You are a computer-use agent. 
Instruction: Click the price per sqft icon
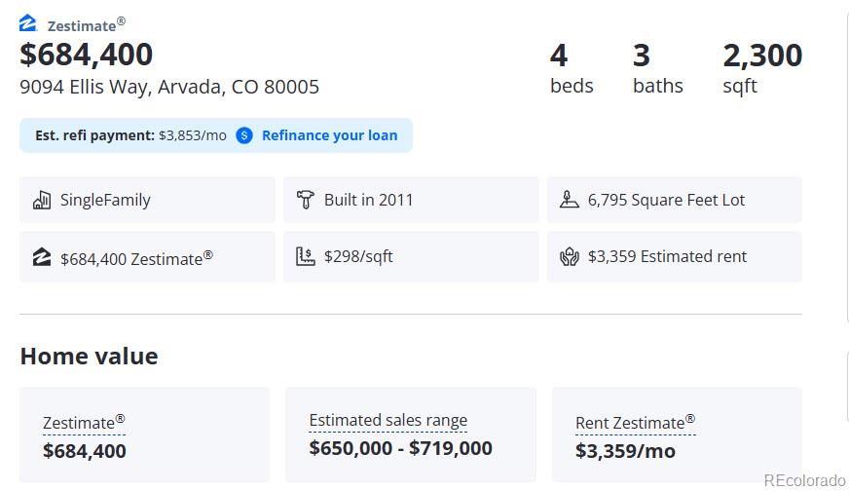pos(306,257)
